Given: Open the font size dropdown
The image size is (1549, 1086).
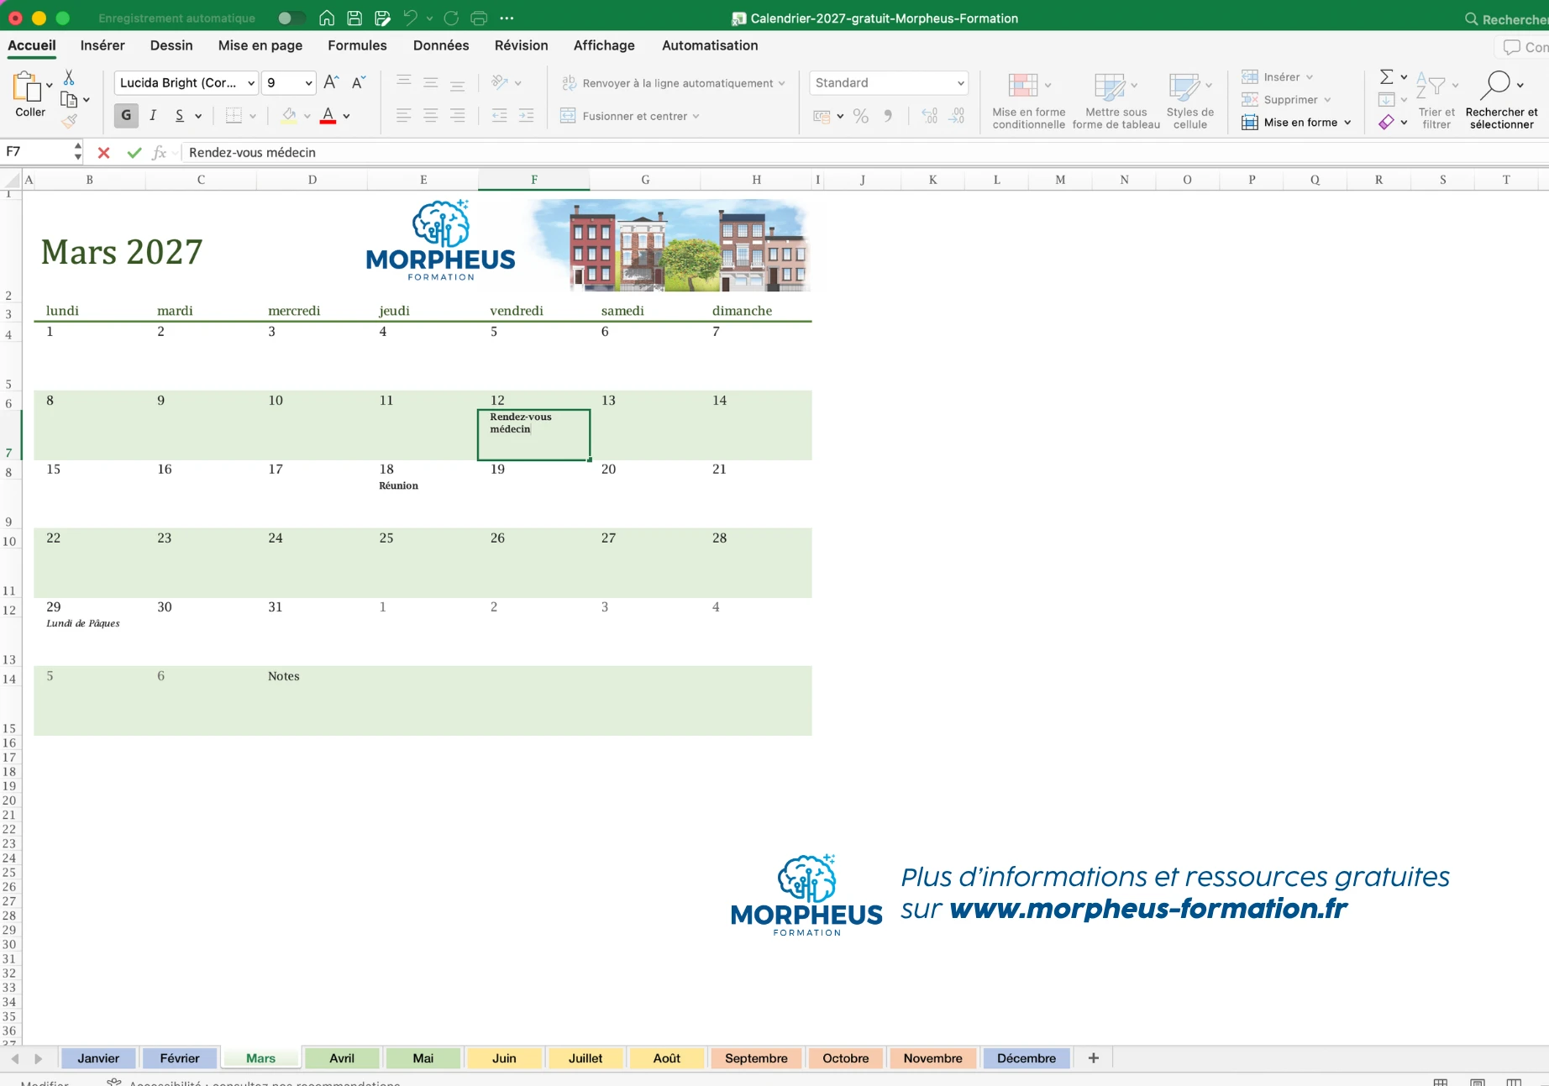Looking at the screenshot, I should click(x=308, y=83).
